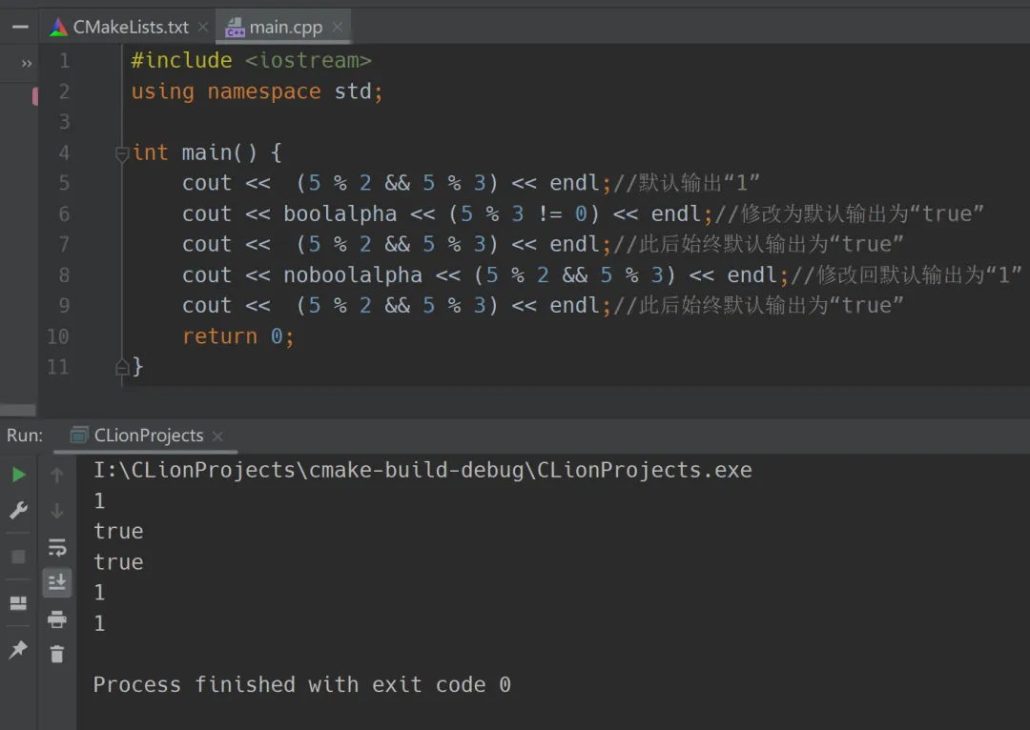Click the hide panel minus icon
The image size is (1030, 730).
20,27
